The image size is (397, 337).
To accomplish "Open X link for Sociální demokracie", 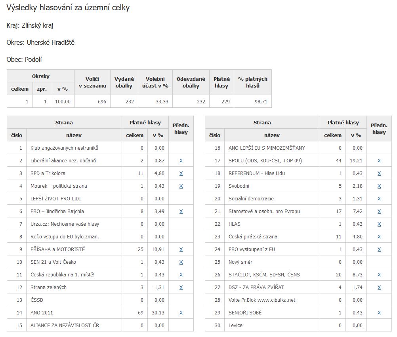I will pos(379,199).
